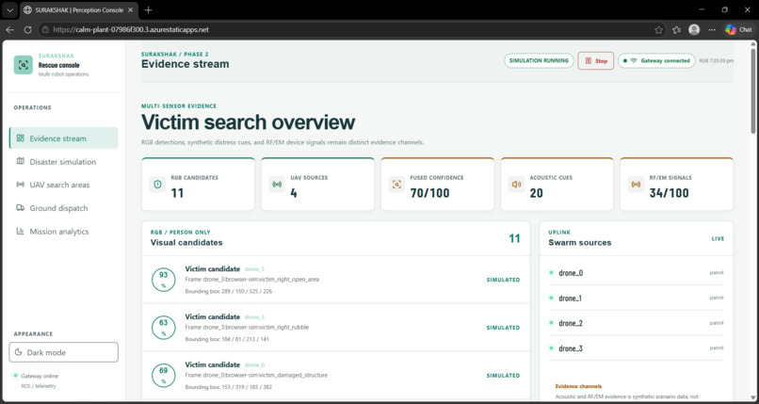Open Mission analytics page
Viewport: 759px width, 404px height.
point(63,232)
